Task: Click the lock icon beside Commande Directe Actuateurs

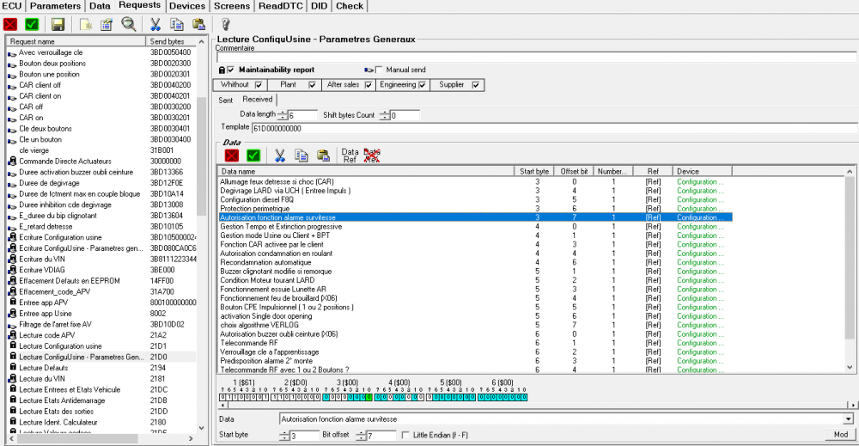Action: 12,161
